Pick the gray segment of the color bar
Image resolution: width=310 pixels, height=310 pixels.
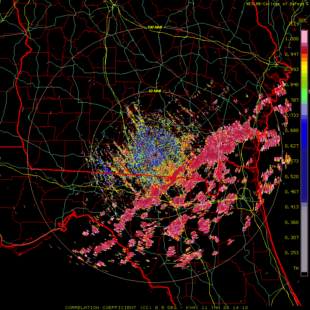pyautogui.click(x=304, y=239)
